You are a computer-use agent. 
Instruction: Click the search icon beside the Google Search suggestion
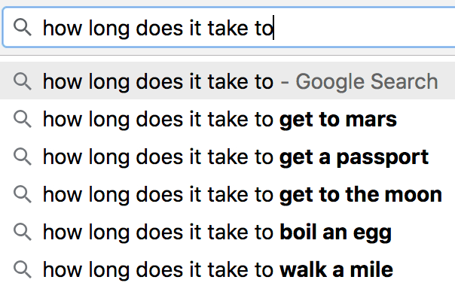(x=23, y=81)
